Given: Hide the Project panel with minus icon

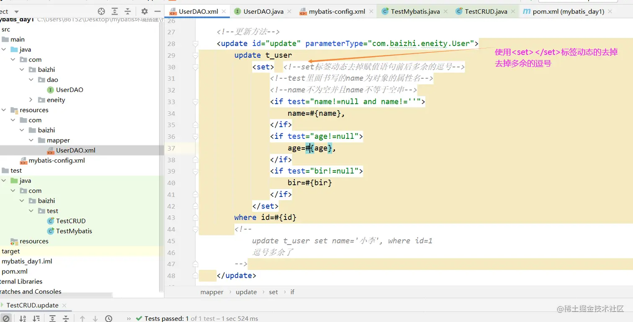Looking at the screenshot, I should 157,11.
